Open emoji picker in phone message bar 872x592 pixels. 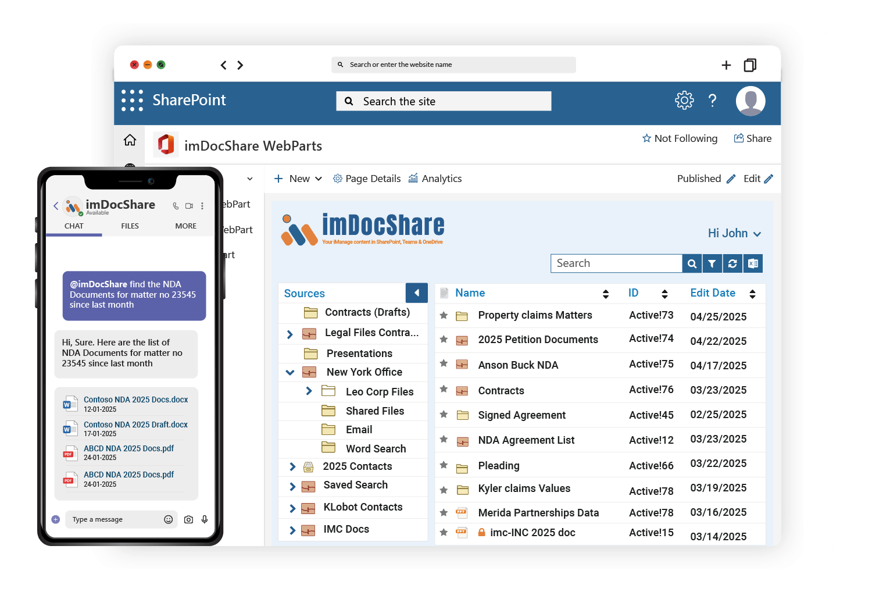[x=169, y=519]
